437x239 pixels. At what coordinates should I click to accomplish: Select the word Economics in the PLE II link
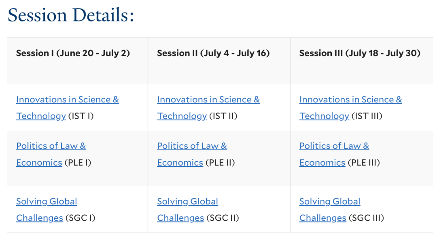(x=180, y=162)
